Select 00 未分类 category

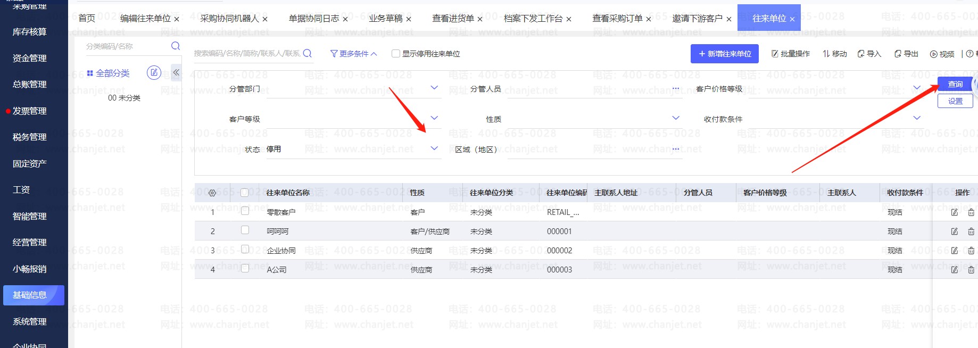(124, 98)
